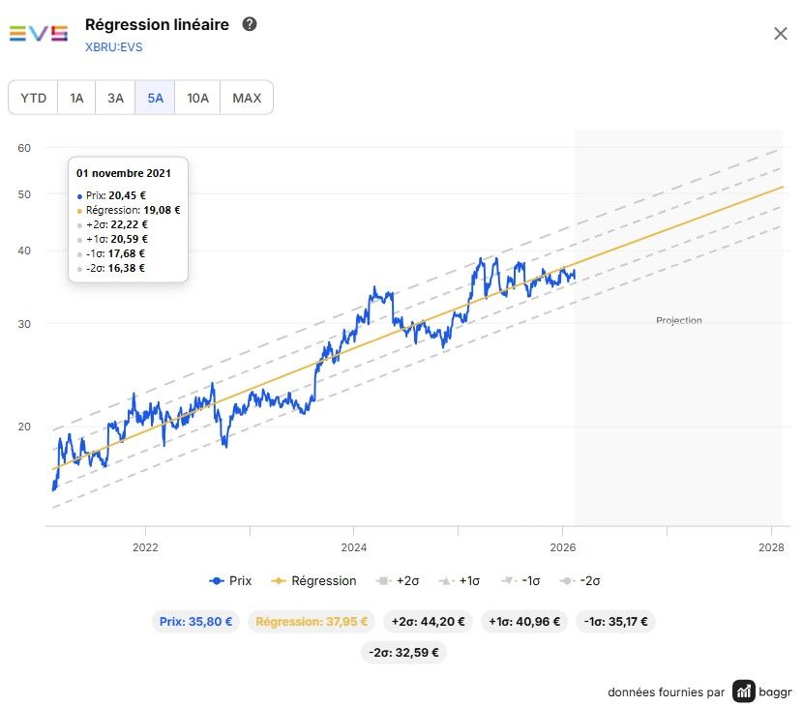
Task: Click the Prix: 35,80 € value chip
Action: pyautogui.click(x=195, y=622)
